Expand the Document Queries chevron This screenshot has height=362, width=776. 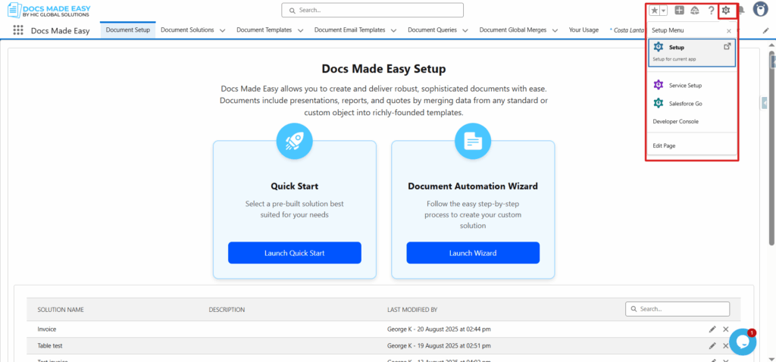pyautogui.click(x=465, y=30)
